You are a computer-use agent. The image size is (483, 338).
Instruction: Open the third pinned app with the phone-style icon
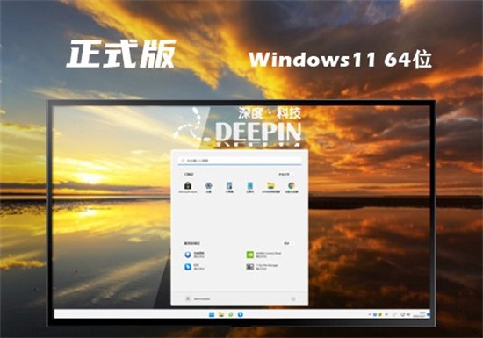229,187
